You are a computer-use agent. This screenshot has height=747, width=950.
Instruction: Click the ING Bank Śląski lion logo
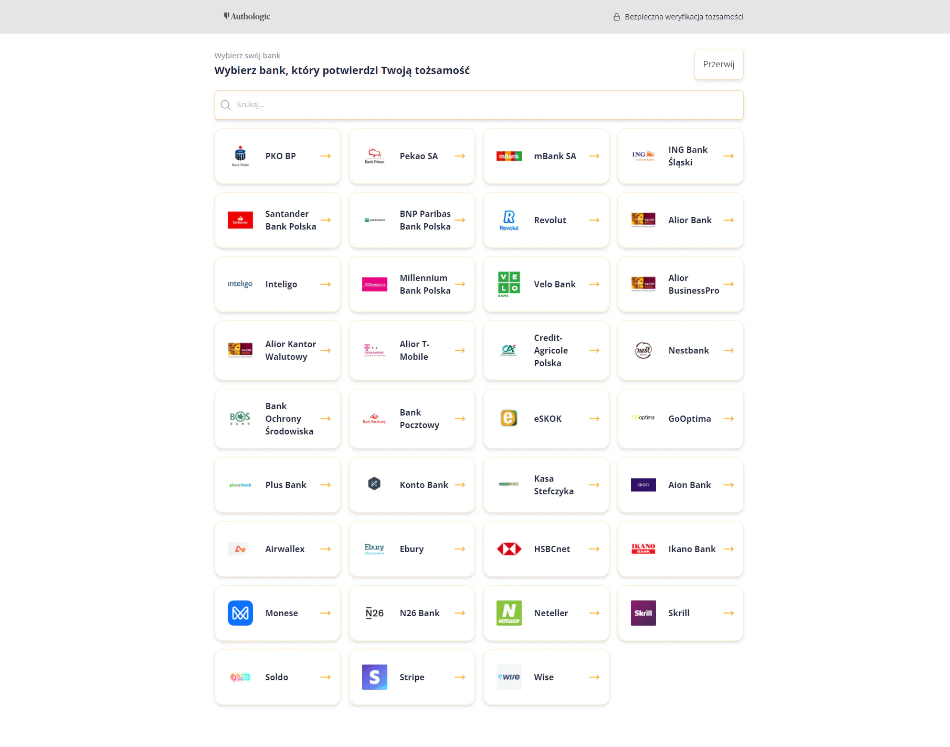[x=643, y=155]
